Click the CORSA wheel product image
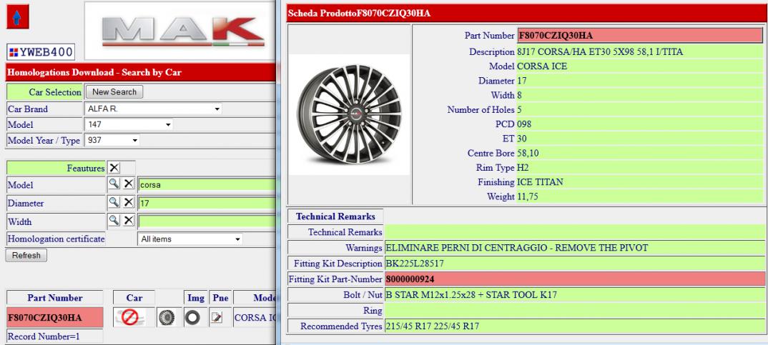768x345 pixels. pos(349,115)
